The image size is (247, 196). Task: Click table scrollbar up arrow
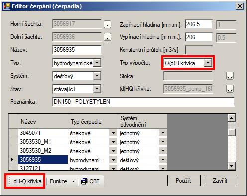coord(232,118)
